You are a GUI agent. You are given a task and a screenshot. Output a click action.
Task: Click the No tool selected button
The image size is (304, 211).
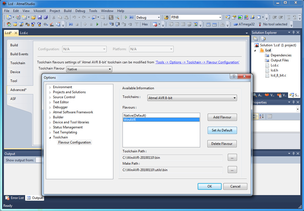(x=273, y=24)
